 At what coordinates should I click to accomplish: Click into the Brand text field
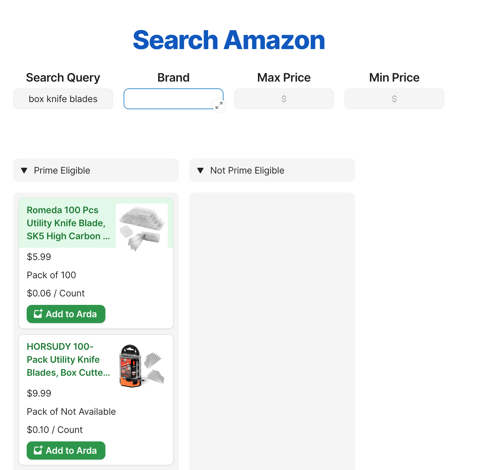(x=169, y=99)
